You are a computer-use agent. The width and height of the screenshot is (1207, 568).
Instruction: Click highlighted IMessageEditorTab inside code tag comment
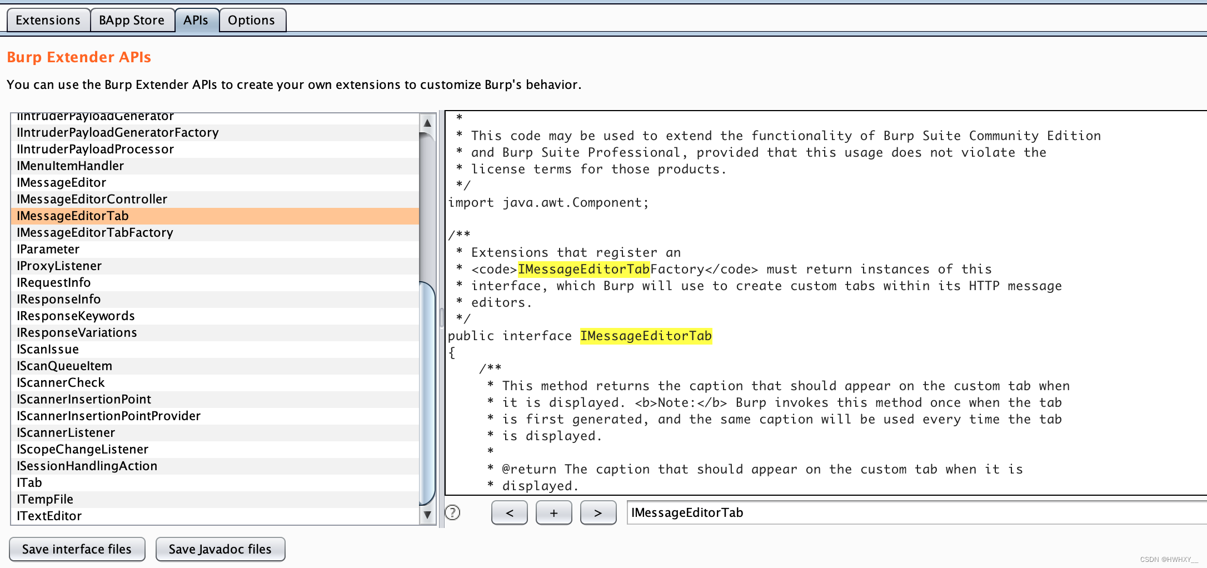coord(583,269)
